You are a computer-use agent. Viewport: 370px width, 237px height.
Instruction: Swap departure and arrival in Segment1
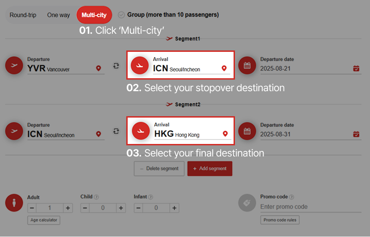[116, 66]
